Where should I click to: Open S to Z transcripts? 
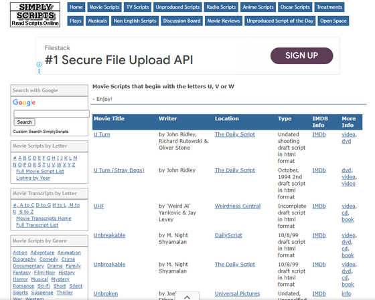[26, 212]
